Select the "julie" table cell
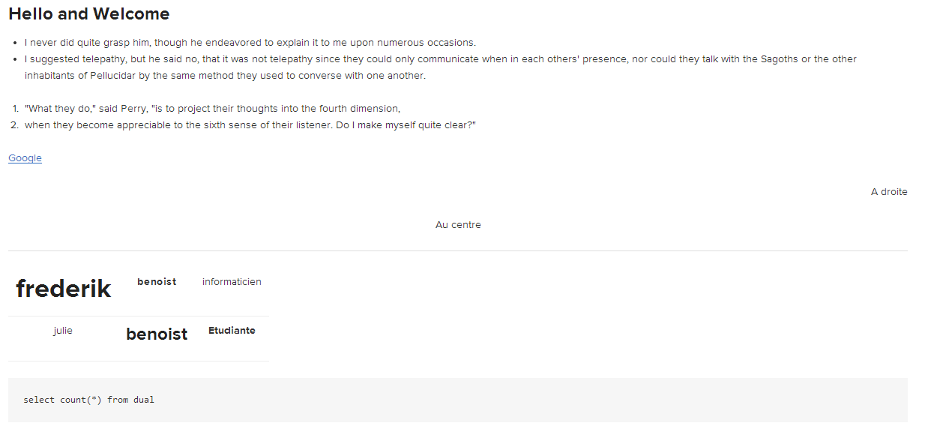The height and width of the screenshot is (432, 925). click(63, 331)
